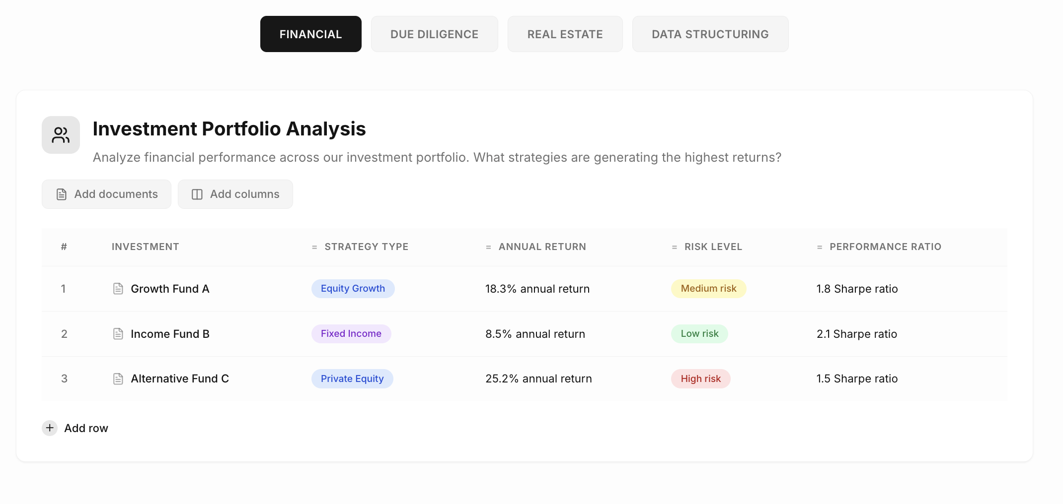Click the people icon beside Investment Portfolio Analysis
This screenshot has width=1063, height=504.
pos(60,134)
